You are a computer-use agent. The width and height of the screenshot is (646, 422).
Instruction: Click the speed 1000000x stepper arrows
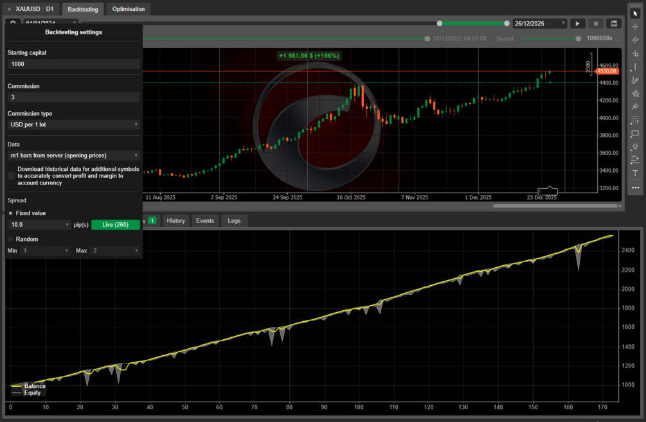[618, 39]
